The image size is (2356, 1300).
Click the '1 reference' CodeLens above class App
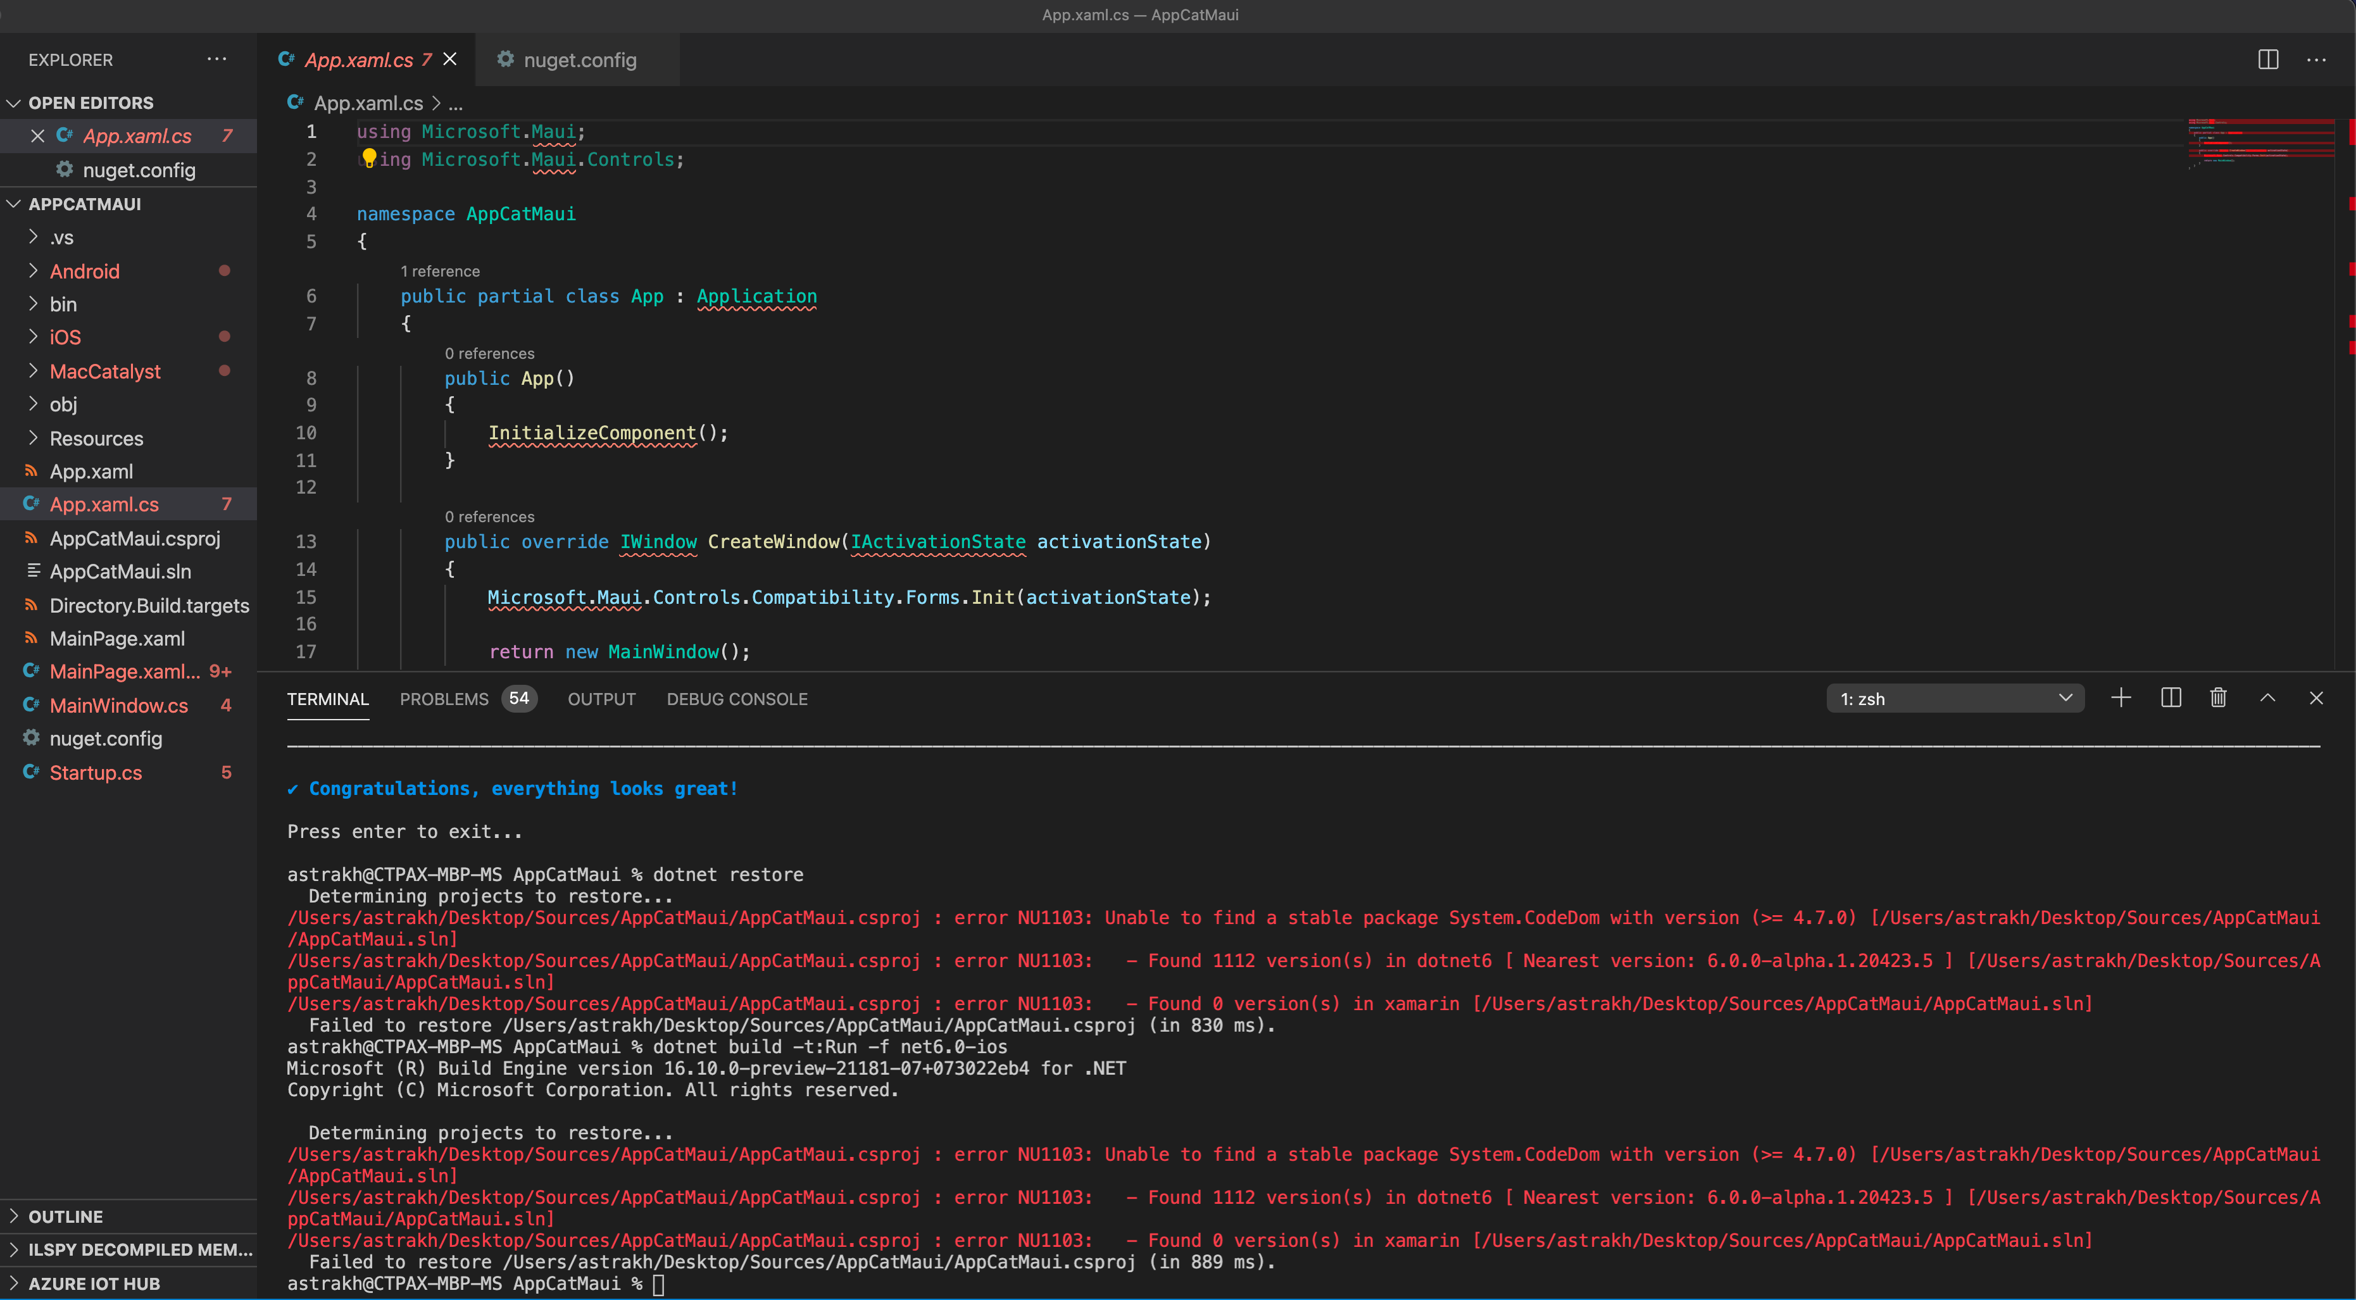440,271
